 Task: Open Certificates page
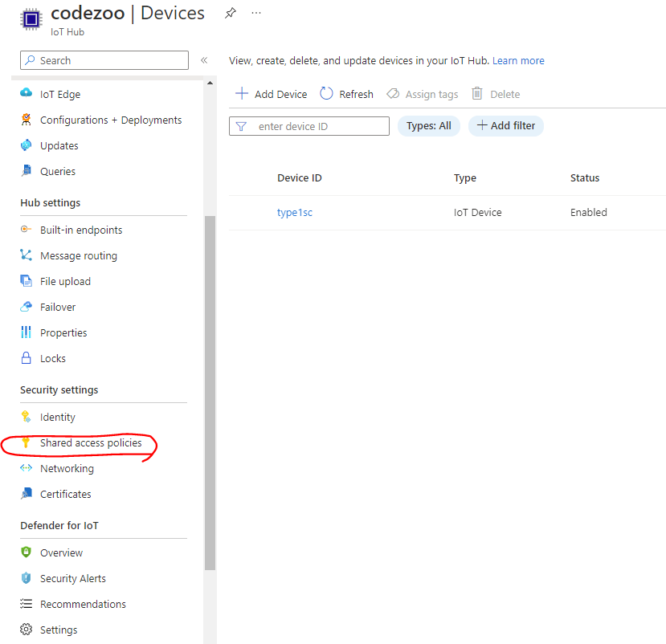coord(65,494)
